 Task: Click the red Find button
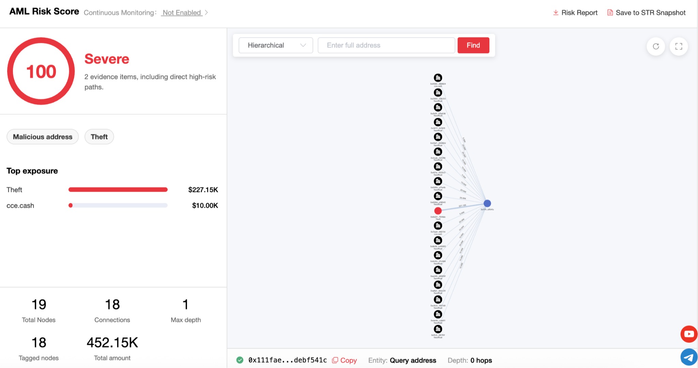coord(473,45)
